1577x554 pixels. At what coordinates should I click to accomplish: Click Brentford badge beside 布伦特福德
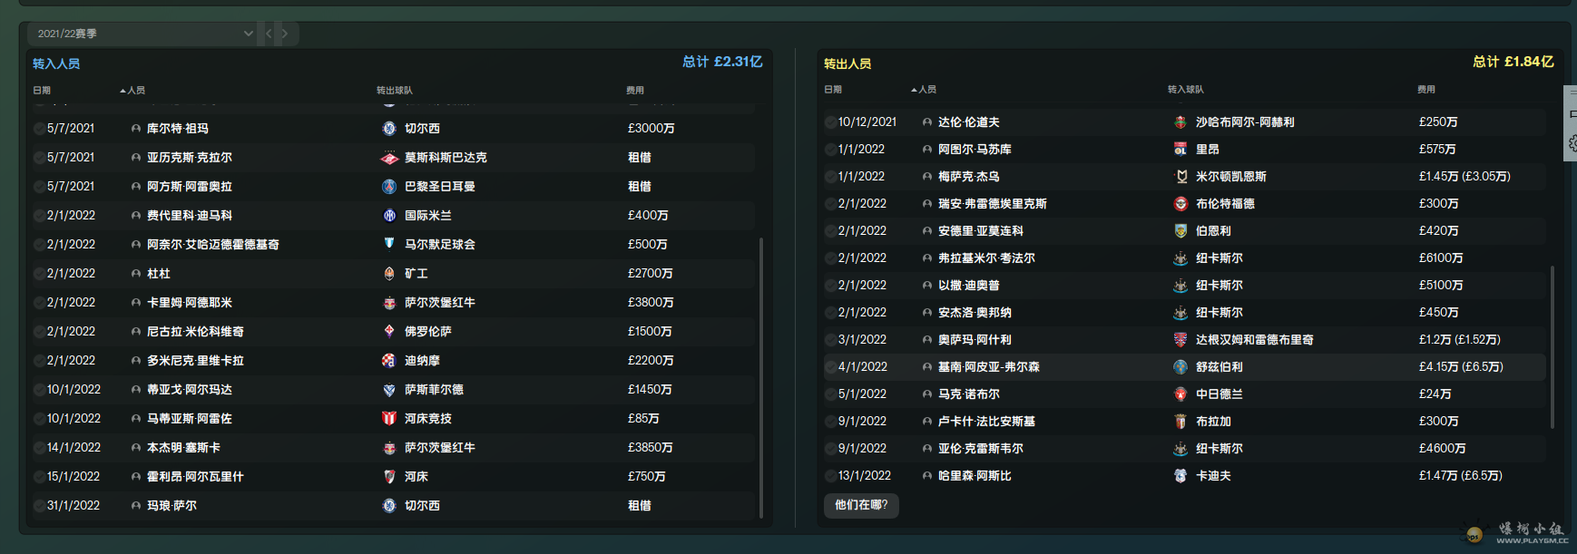point(1180,204)
